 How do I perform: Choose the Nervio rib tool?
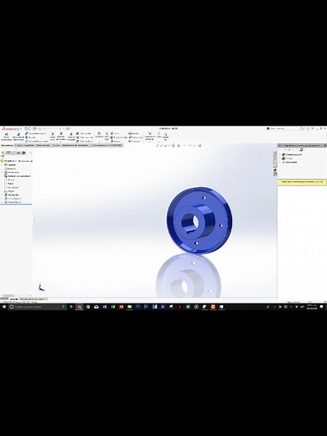click(x=115, y=133)
